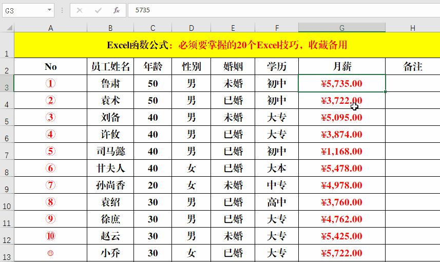
Task: Click the 性别 header cell
Action: tap(191, 67)
